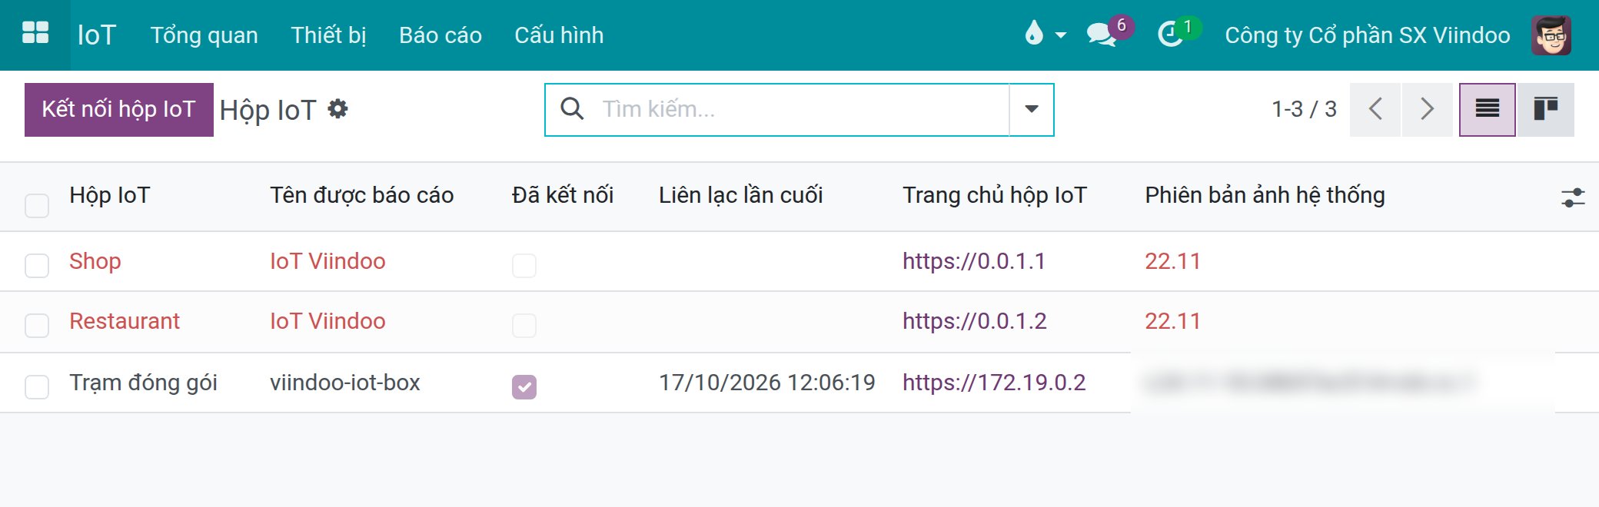1599x507 pixels.
Task: Sort by Liên lạc lần cuối column
Action: pyautogui.click(x=741, y=195)
